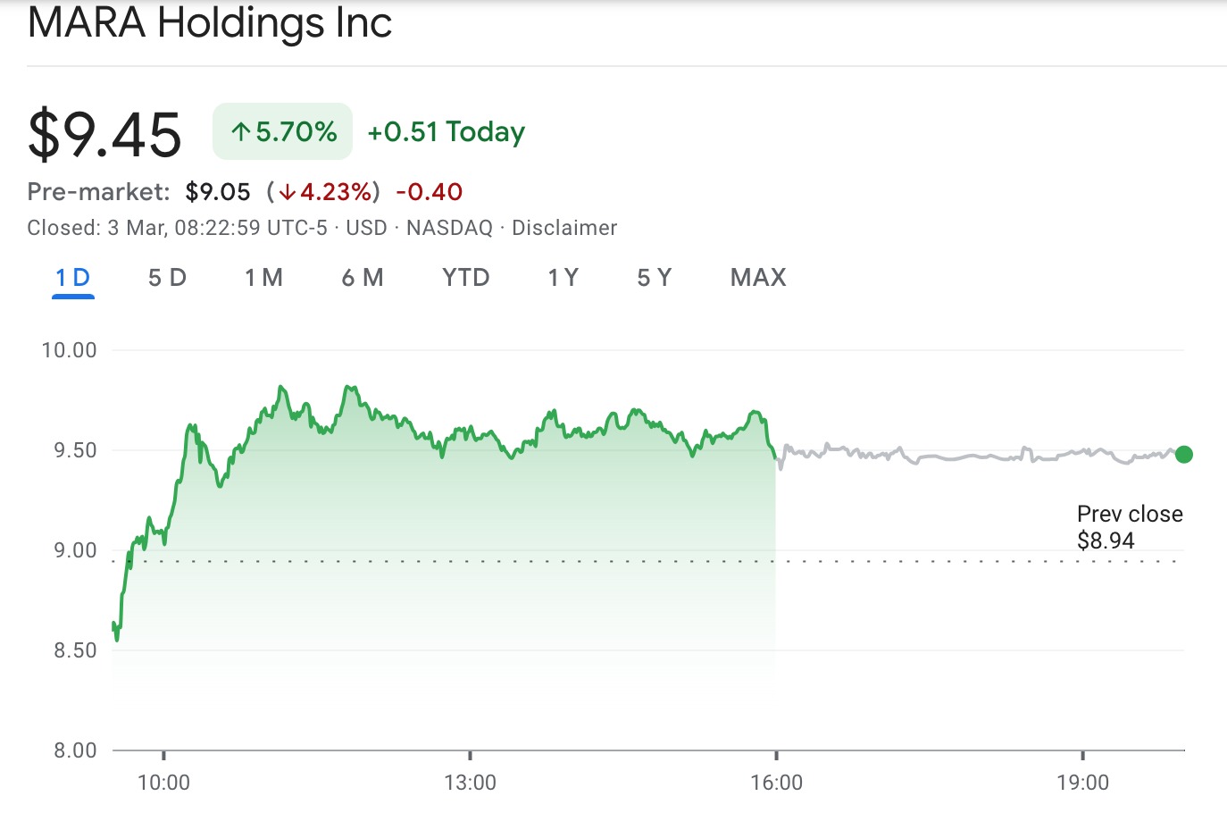Image resolution: width=1227 pixels, height=813 pixels.
Task: Click the Prev close $8.94 label
Action: coord(1129,527)
